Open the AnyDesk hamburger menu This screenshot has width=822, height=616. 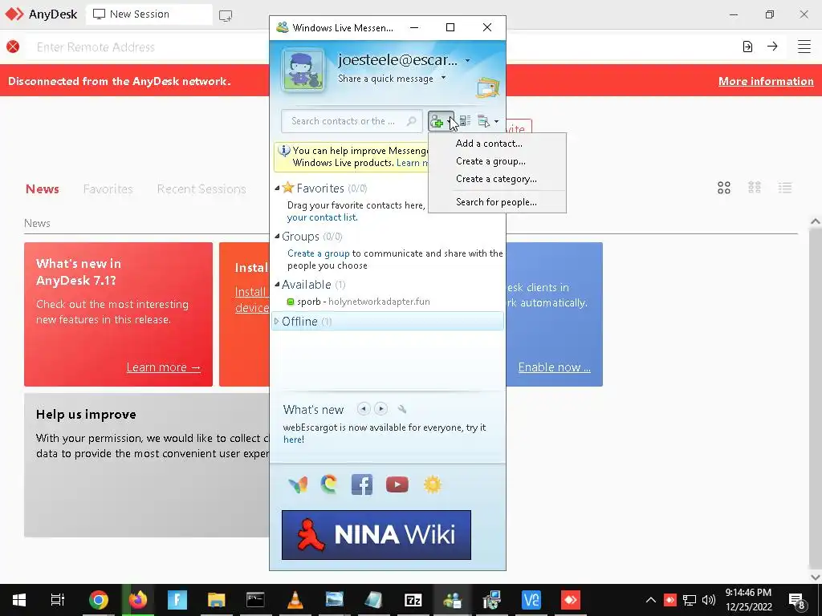point(804,47)
